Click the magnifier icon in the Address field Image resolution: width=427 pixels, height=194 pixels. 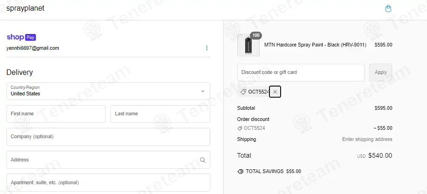point(202,160)
